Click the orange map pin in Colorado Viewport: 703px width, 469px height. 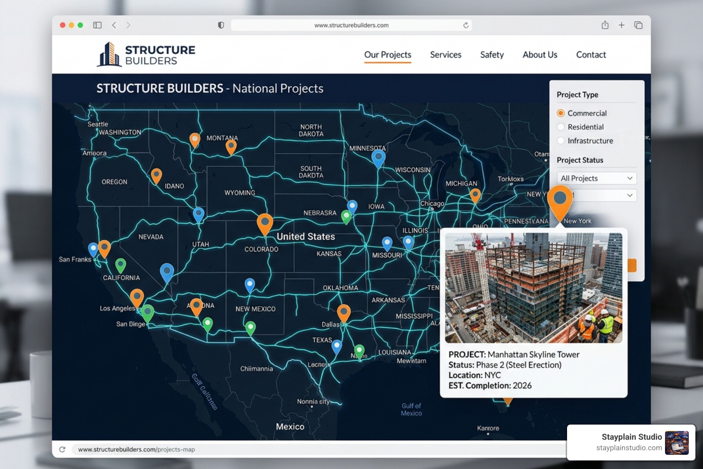[265, 224]
